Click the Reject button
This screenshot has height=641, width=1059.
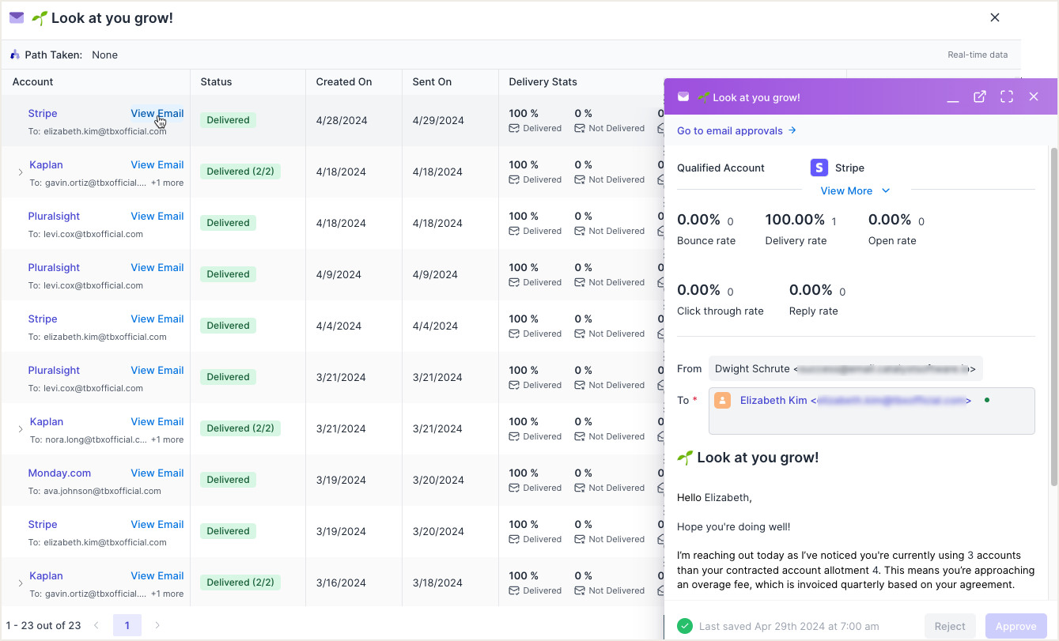pyautogui.click(x=949, y=626)
